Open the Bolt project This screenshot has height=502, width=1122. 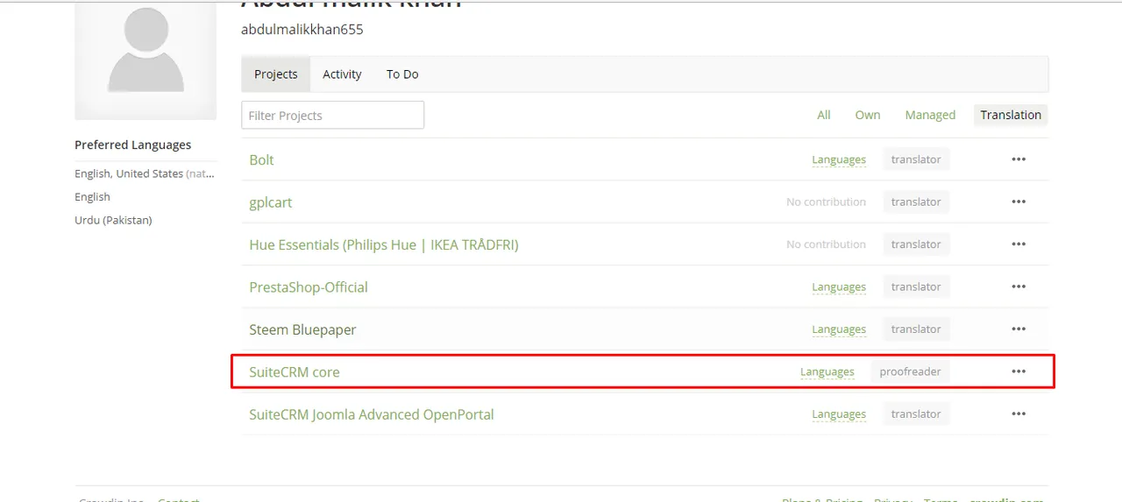coord(261,160)
